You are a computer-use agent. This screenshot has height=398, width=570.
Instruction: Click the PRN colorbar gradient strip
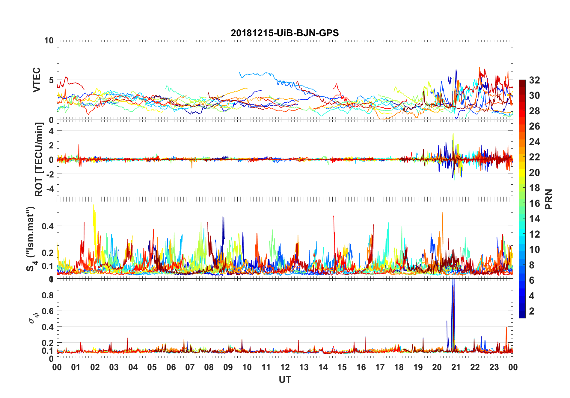click(x=522, y=199)
